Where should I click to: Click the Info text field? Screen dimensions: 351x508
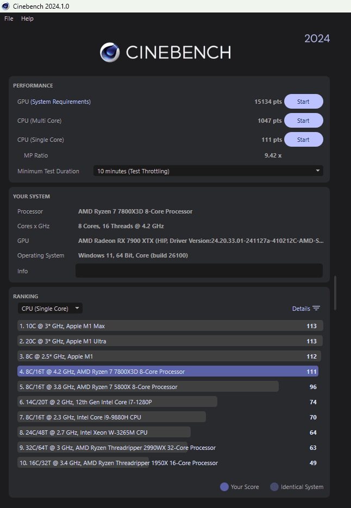click(x=199, y=271)
